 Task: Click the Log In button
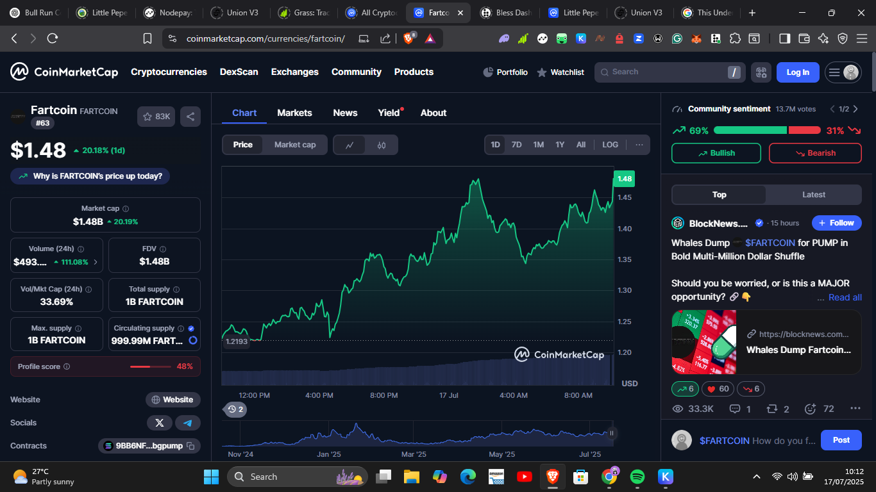tap(798, 72)
